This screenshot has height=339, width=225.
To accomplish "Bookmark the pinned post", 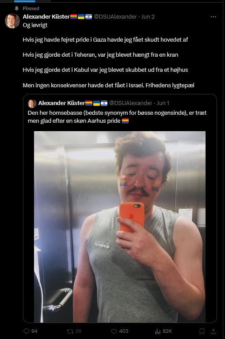I will point(202,331).
